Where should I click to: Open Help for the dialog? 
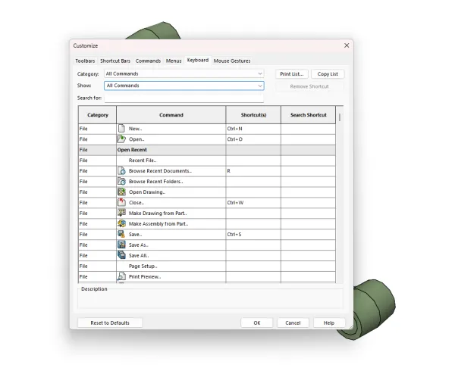pyautogui.click(x=329, y=323)
